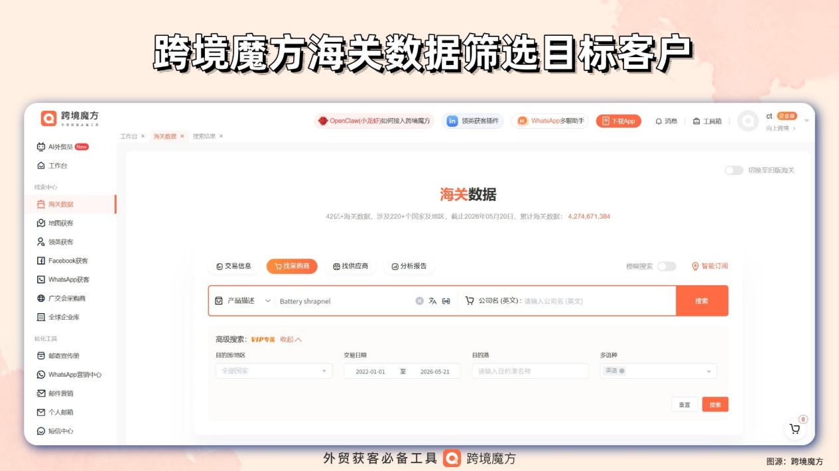Click the end date 2026-05-21 field

(435, 371)
